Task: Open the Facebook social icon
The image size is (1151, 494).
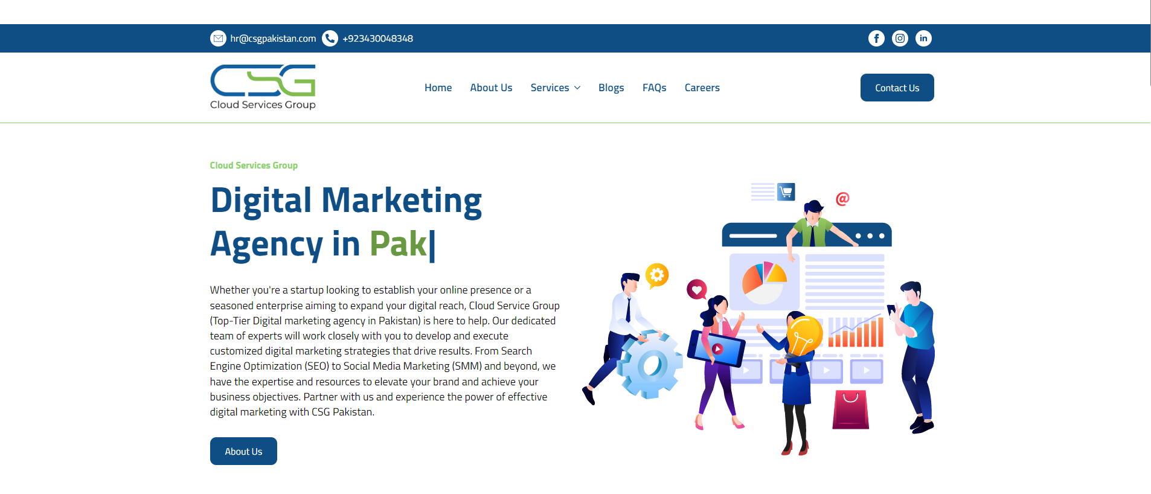Action: coord(876,39)
